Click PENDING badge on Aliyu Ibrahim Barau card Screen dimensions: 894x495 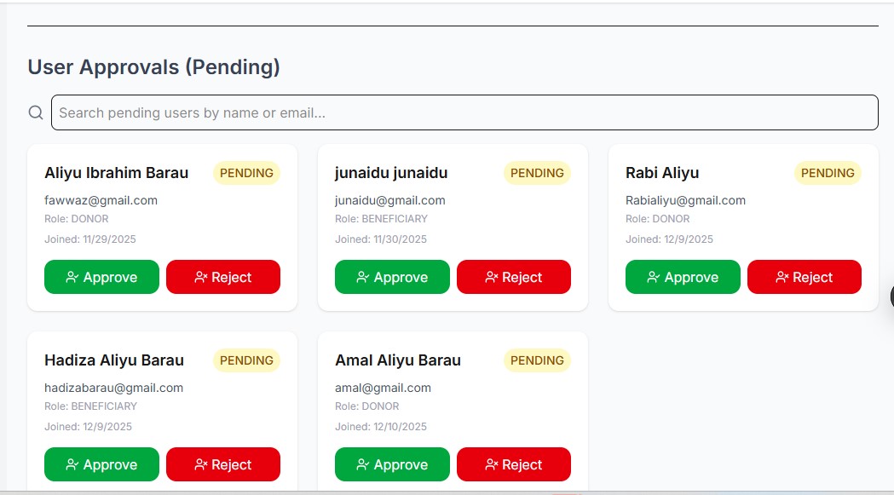(x=246, y=173)
